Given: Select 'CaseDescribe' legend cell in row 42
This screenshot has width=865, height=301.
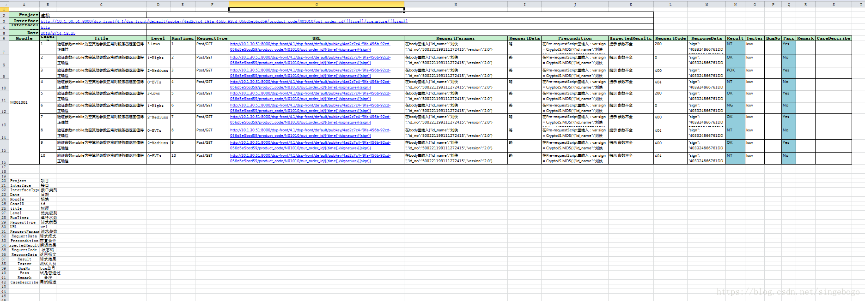Looking at the screenshot, I should 24,282.
